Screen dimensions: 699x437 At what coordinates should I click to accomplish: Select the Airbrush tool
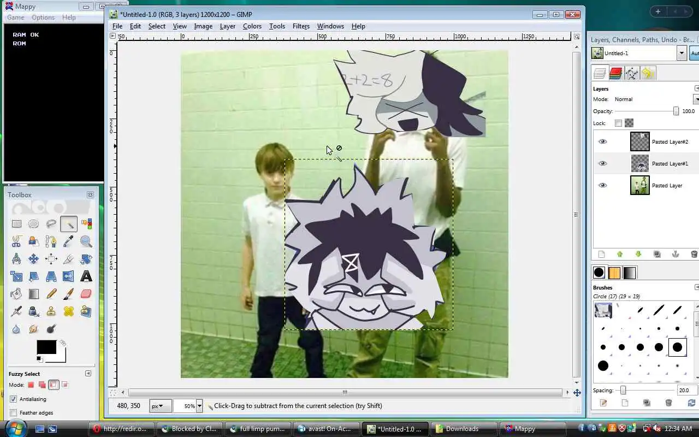[x=16, y=311]
